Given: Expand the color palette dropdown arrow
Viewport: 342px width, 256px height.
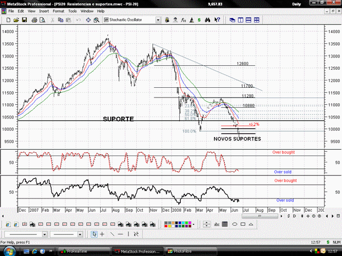Looking at the screenshot, I should [x=193, y=224].
